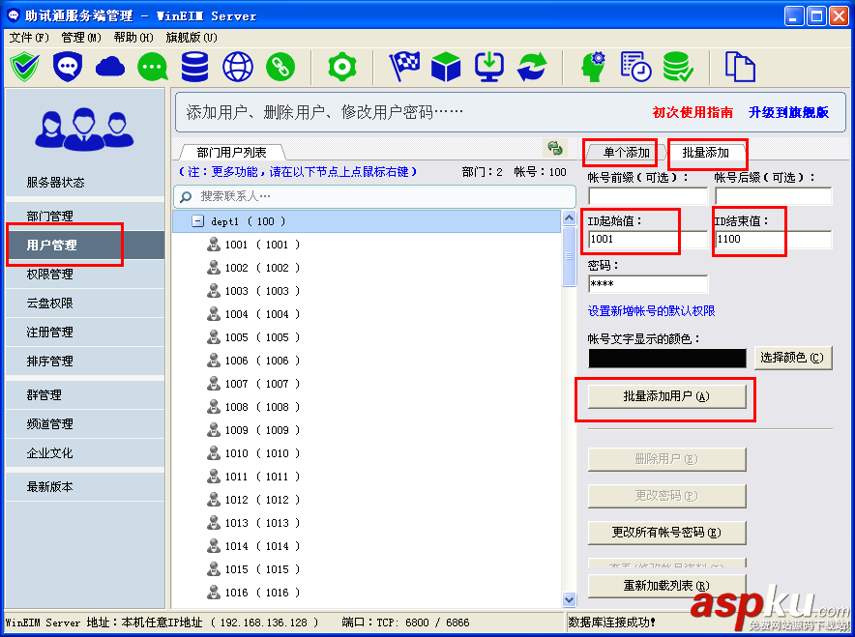This screenshot has width=855, height=637.
Task: Click the green shield security icon
Action: tap(24, 68)
